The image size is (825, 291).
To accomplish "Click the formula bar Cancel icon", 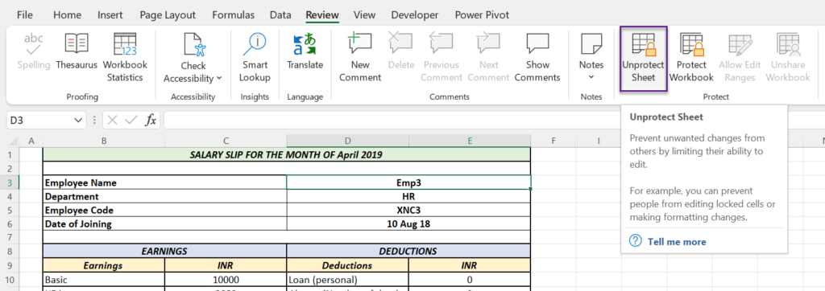I will point(112,121).
